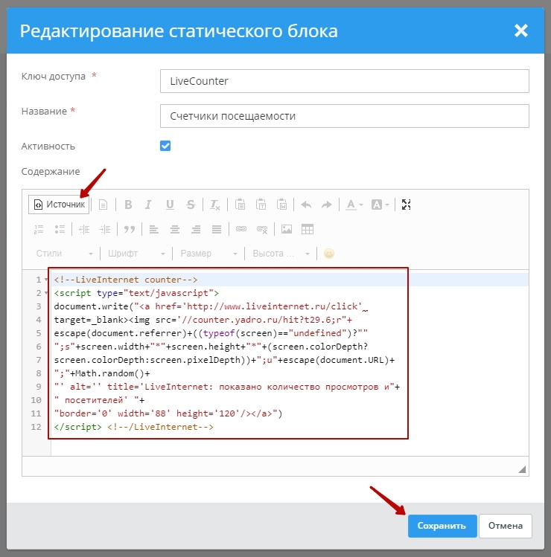
Task: Center align the text
Action: coord(175,230)
